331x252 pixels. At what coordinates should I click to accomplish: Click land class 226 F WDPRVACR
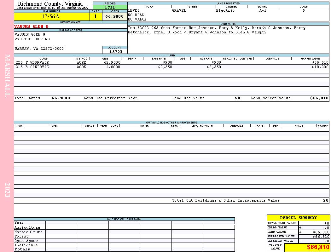[x=32, y=63]
